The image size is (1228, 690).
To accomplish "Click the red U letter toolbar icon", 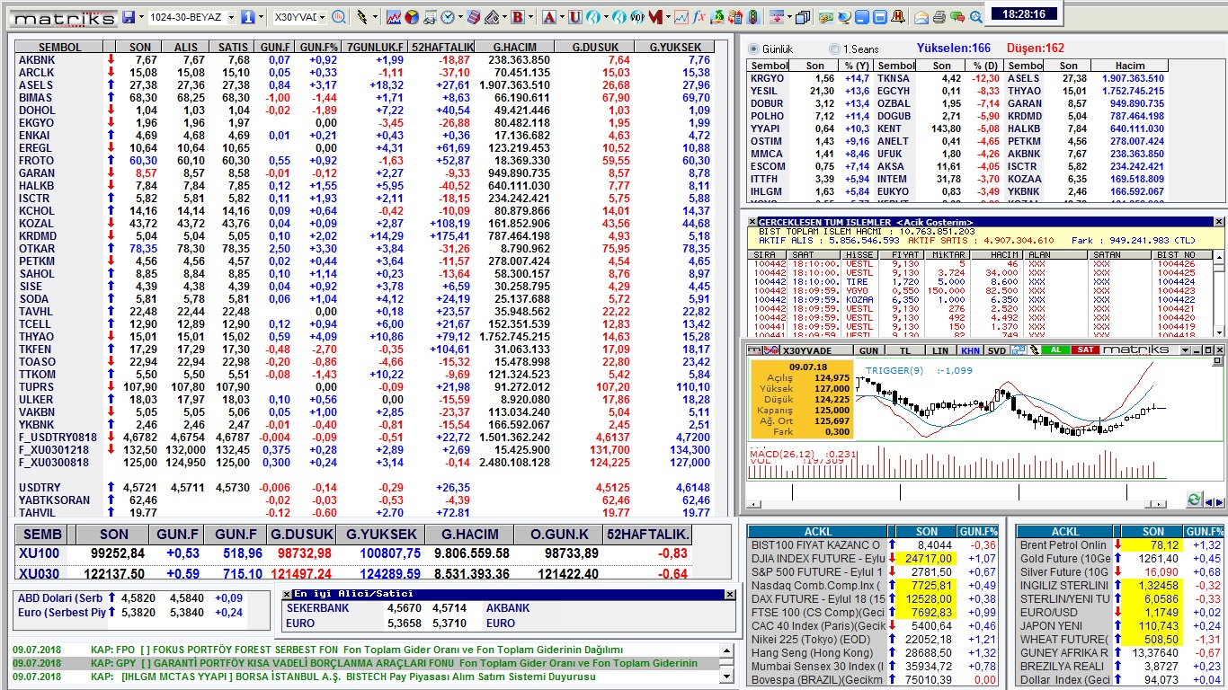I will (574, 17).
